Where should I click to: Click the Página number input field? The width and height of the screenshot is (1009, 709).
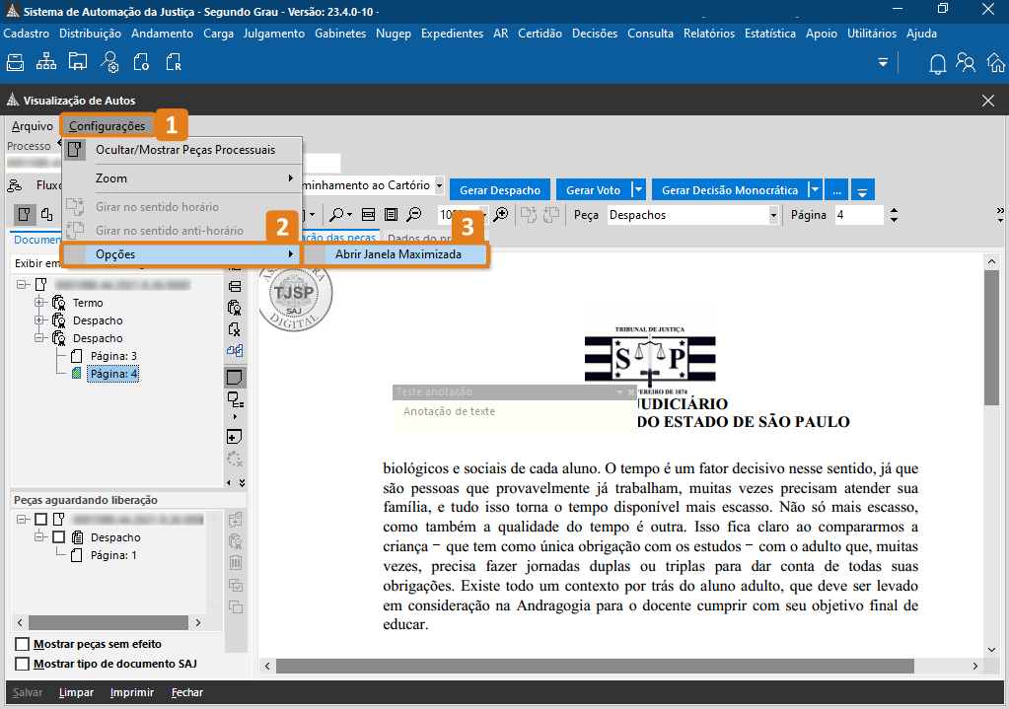point(859,215)
